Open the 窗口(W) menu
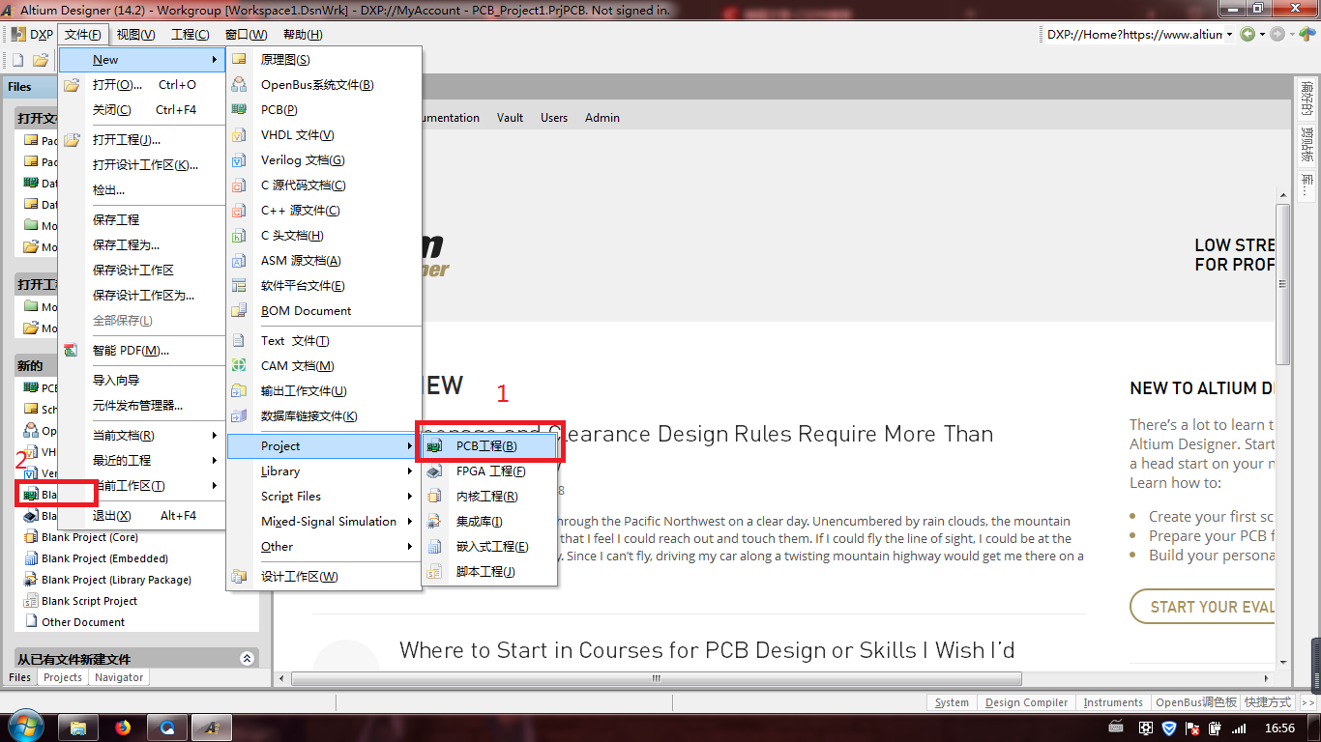Image resolution: width=1321 pixels, height=742 pixels. [246, 35]
